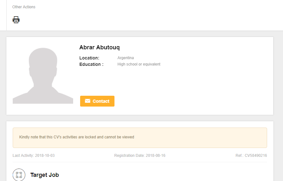Image resolution: width=283 pixels, height=181 pixels.
Task: Click the Argentina location value
Action: click(x=126, y=58)
